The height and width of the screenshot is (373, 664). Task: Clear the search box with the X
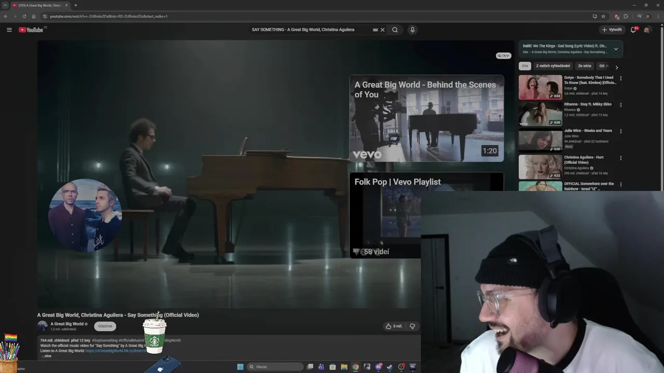pyautogui.click(x=382, y=30)
